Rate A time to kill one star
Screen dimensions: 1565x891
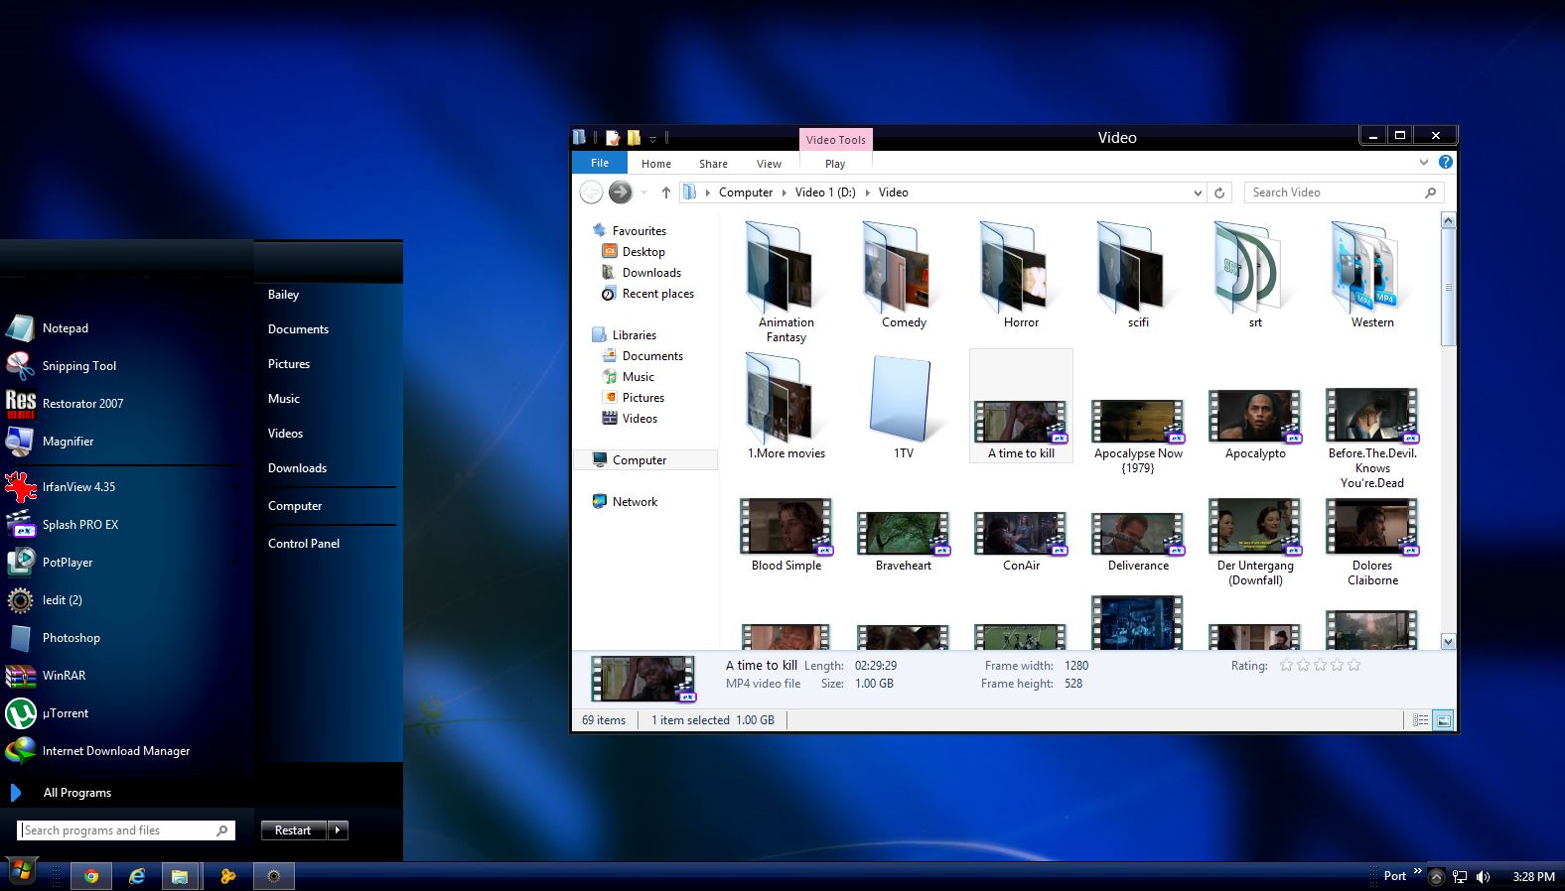point(1286,665)
